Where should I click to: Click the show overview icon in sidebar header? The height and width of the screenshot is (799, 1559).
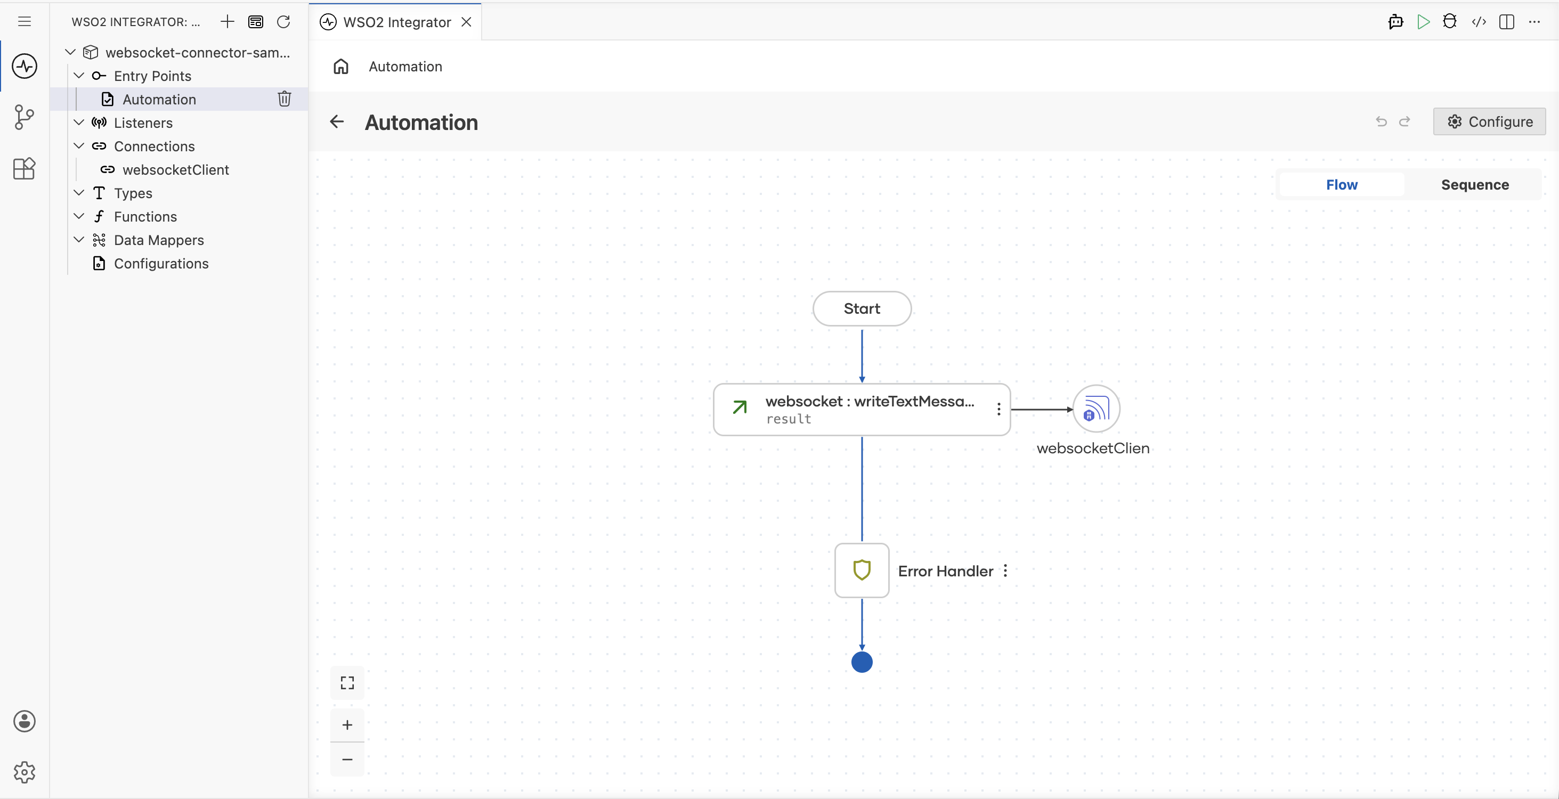pos(256,22)
